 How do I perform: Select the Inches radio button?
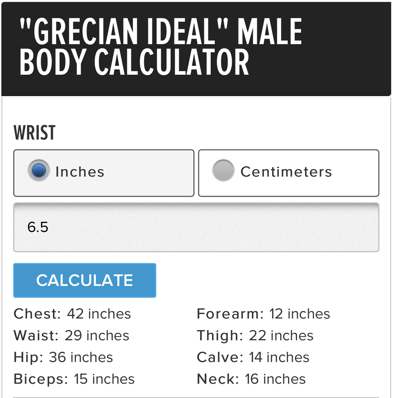click(38, 170)
